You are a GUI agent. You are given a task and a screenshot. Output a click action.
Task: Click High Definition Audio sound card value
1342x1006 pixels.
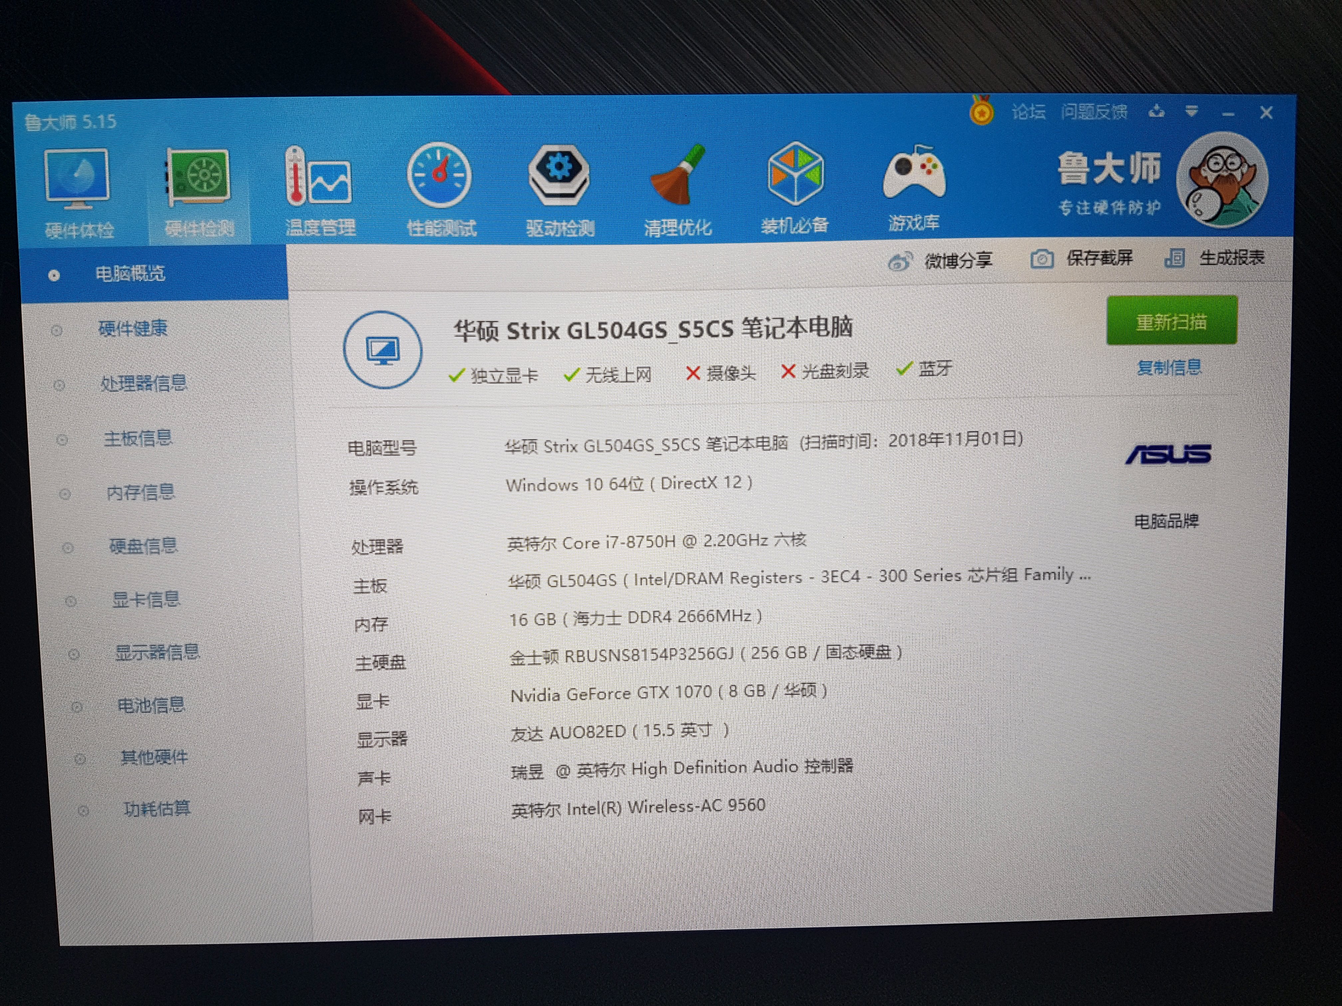[x=682, y=769]
